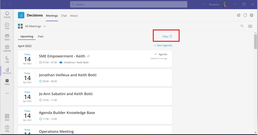258x135 pixels.
Task: Click the Updated 22 hours ago text
Action: (159, 58)
